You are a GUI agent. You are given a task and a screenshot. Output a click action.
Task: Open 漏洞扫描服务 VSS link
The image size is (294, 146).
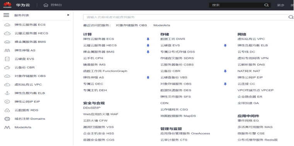pyautogui.click(x=99, y=127)
